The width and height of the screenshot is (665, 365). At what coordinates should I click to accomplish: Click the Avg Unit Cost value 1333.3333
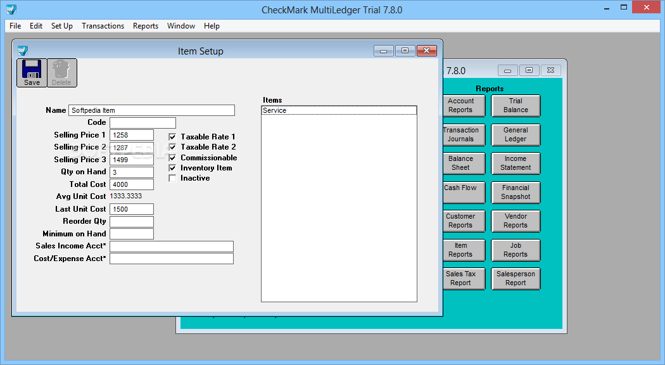pyautogui.click(x=126, y=196)
